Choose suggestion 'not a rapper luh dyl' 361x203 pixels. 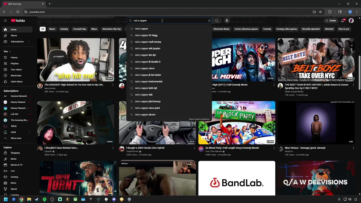pos(169,55)
